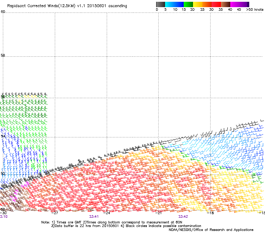Click the '60' latitude axis label

[x=3, y=12]
